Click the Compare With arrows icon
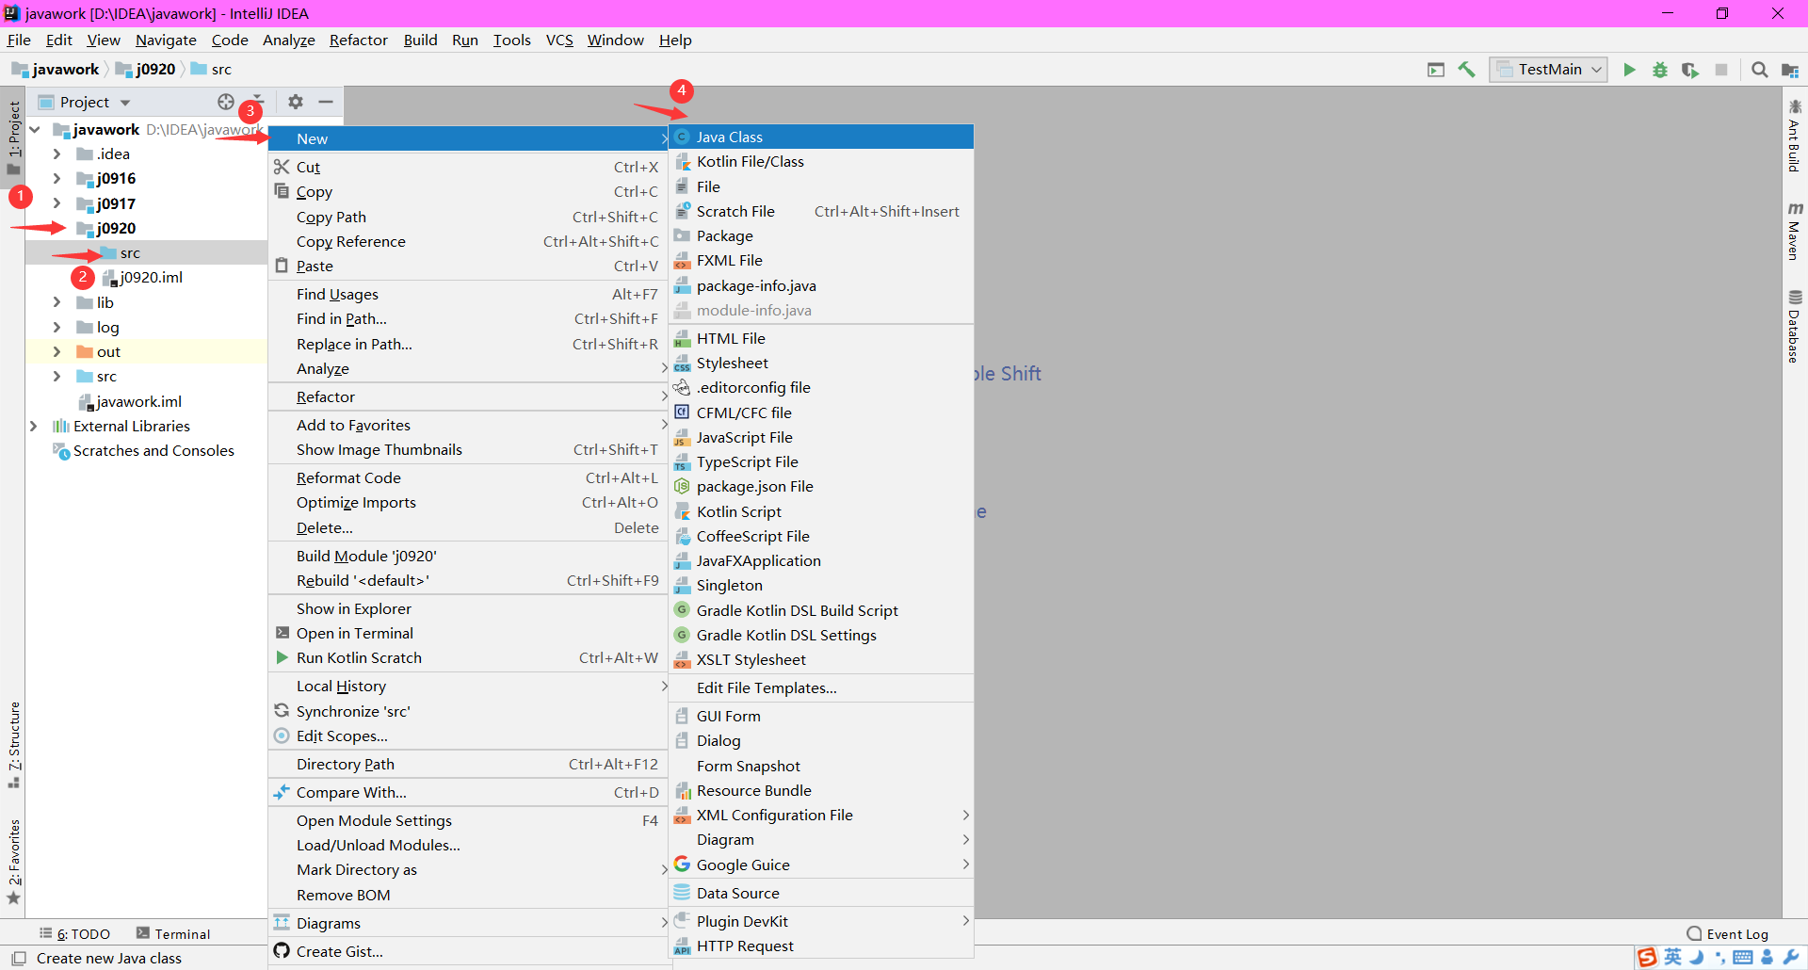Image resolution: width=1808 pixels, height=970 pixels. (x=282, y=792)
